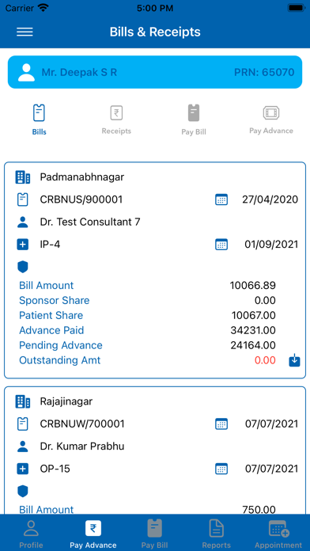Tap the date 27/04/2020
The height and width of the screenshot is (551, 310).
click(270, 199)
